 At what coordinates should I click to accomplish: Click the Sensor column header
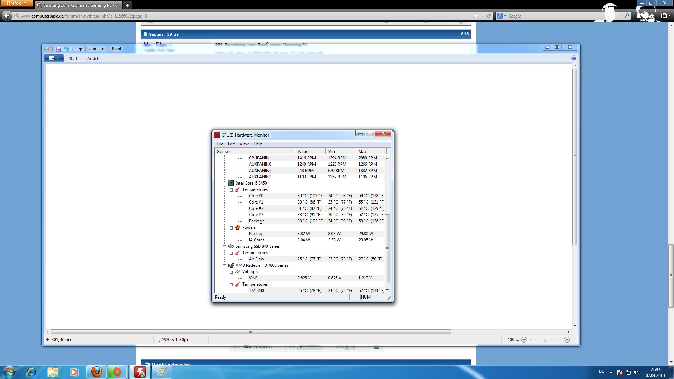pos(255,152)
